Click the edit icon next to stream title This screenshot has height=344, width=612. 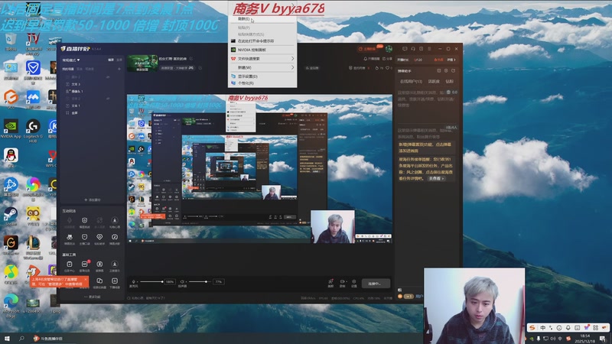click(x=191, y=59)
